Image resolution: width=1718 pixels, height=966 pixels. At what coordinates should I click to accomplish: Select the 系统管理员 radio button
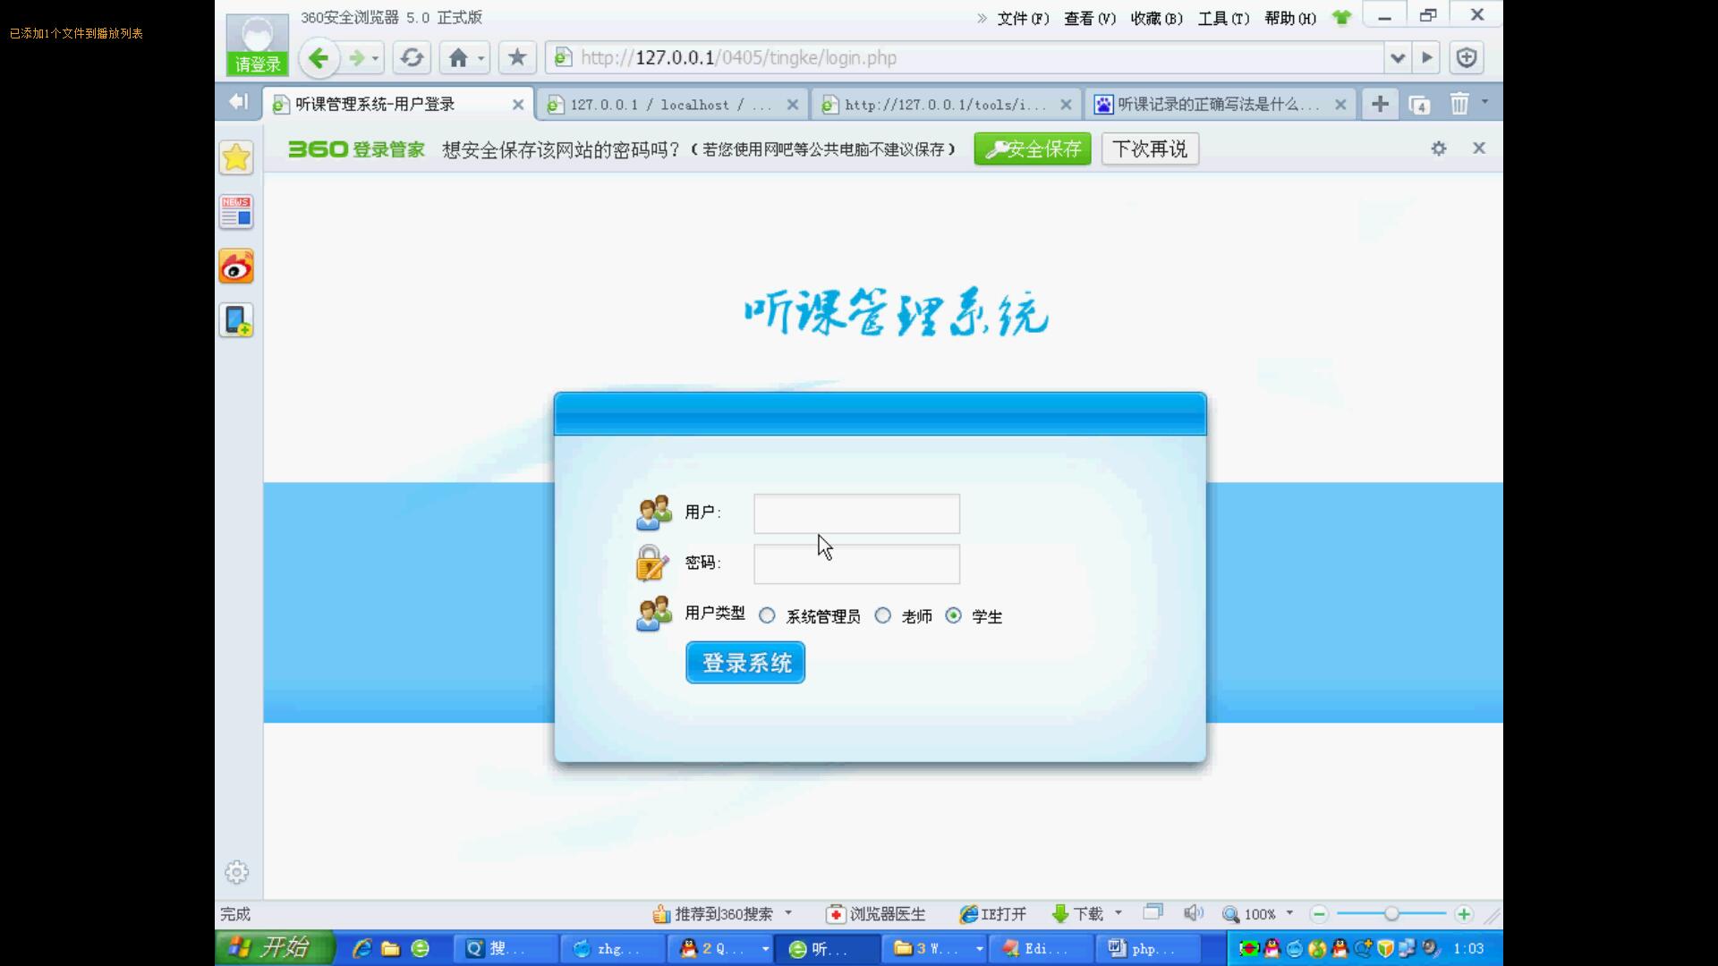tap(767, 615)
